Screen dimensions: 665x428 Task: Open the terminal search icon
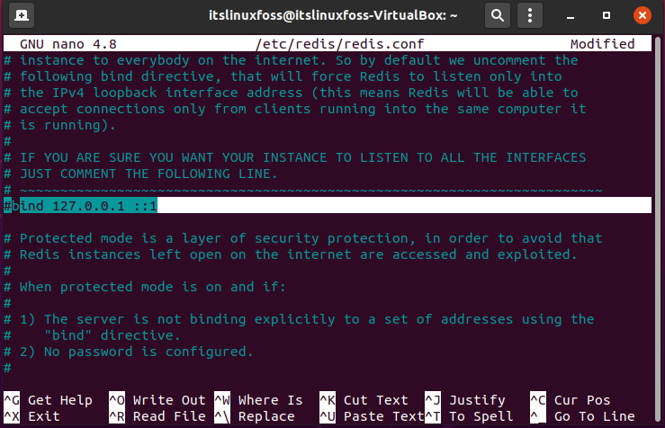[x=498, y=15]
